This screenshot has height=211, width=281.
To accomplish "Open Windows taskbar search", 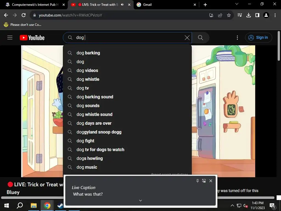I will tap(20, 206).
